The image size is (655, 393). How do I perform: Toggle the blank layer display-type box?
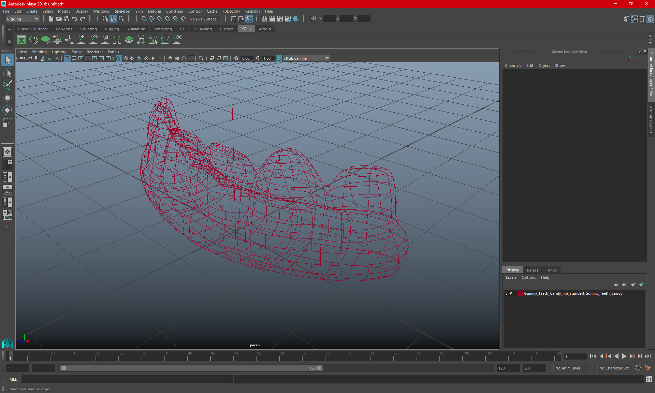(515, 293)
